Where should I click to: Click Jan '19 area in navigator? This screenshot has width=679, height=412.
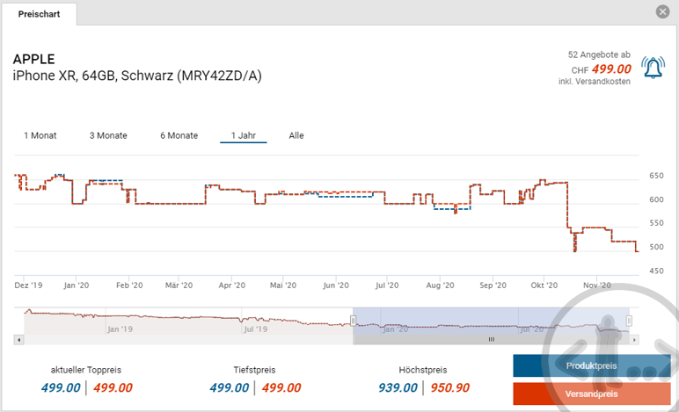pos(119,329)
